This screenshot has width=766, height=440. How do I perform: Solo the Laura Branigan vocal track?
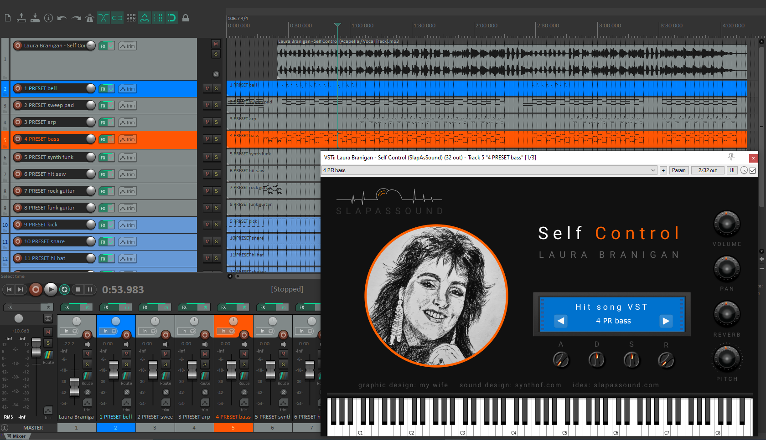click(x=216, y=54)
